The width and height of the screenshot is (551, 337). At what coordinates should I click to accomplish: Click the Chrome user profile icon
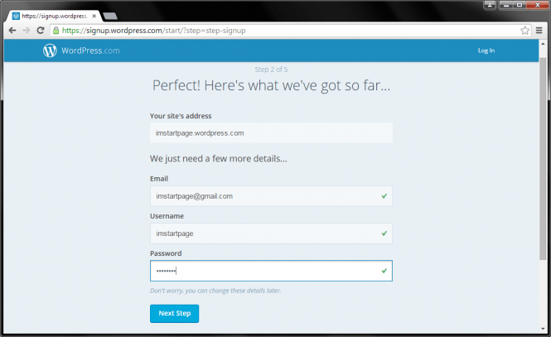(490, 5)
